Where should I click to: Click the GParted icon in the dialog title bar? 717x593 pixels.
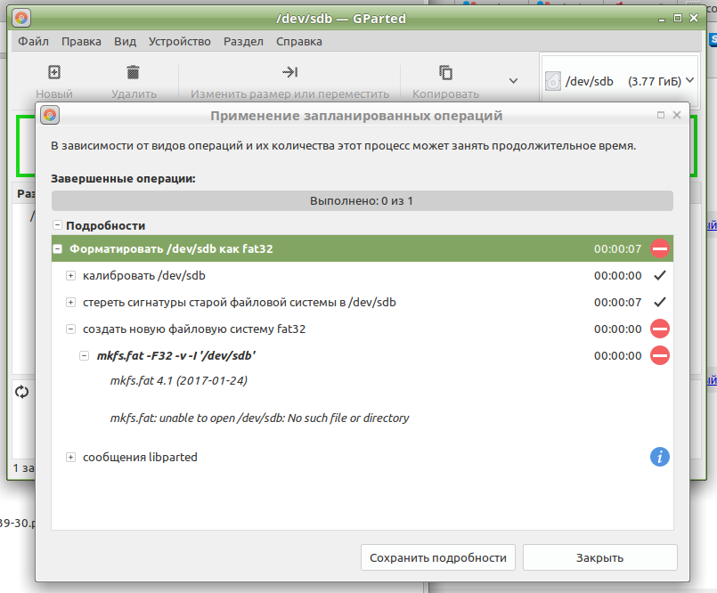click(50, 115)
